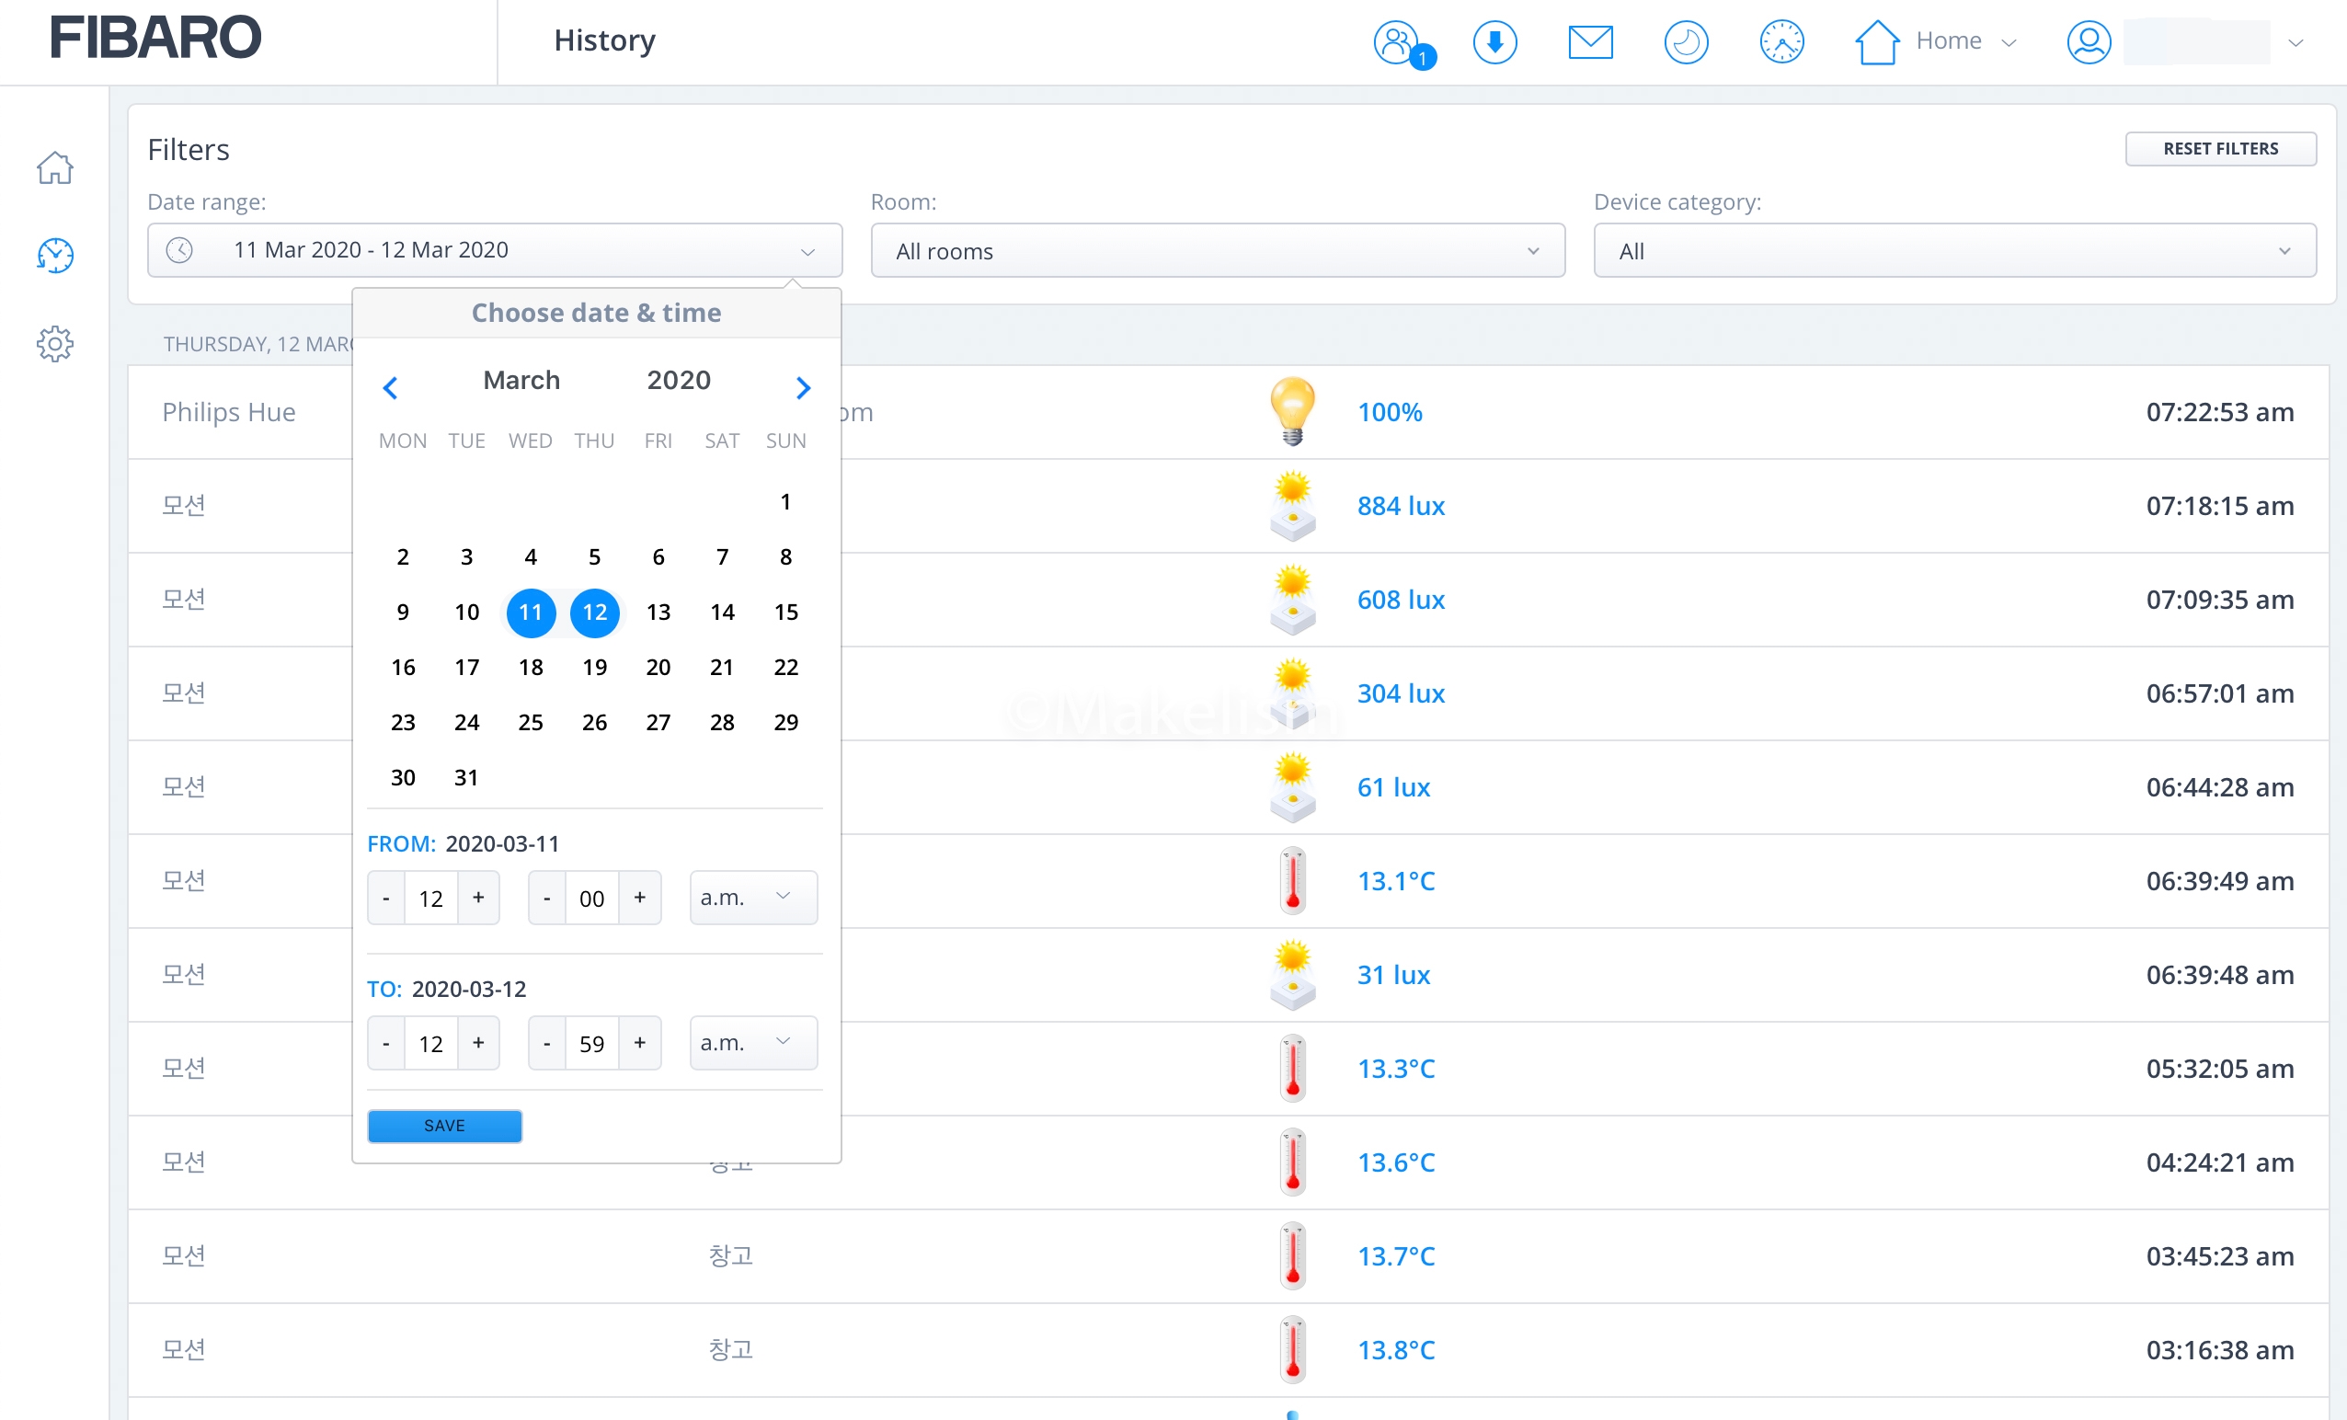Increase the FROM hour with plus button
The height and width of the screenshot is (1420, 2347).
[478, 897]
